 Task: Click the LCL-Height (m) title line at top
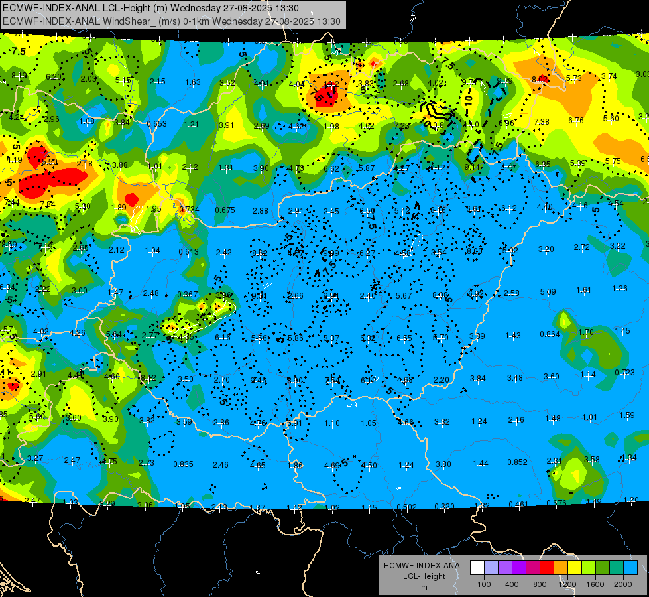(150, 8)
